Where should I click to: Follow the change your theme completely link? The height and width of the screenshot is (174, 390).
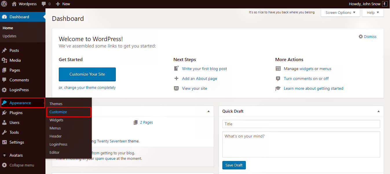(90, 87)
